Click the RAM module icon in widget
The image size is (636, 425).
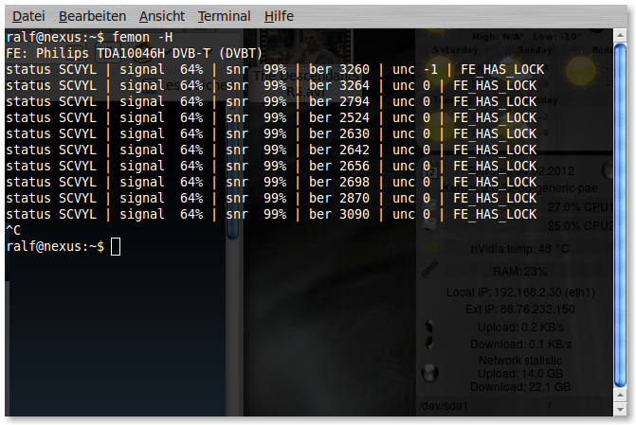[x=430, y=269]
